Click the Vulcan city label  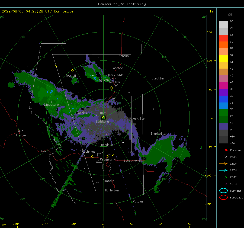[x=138, y=201]
